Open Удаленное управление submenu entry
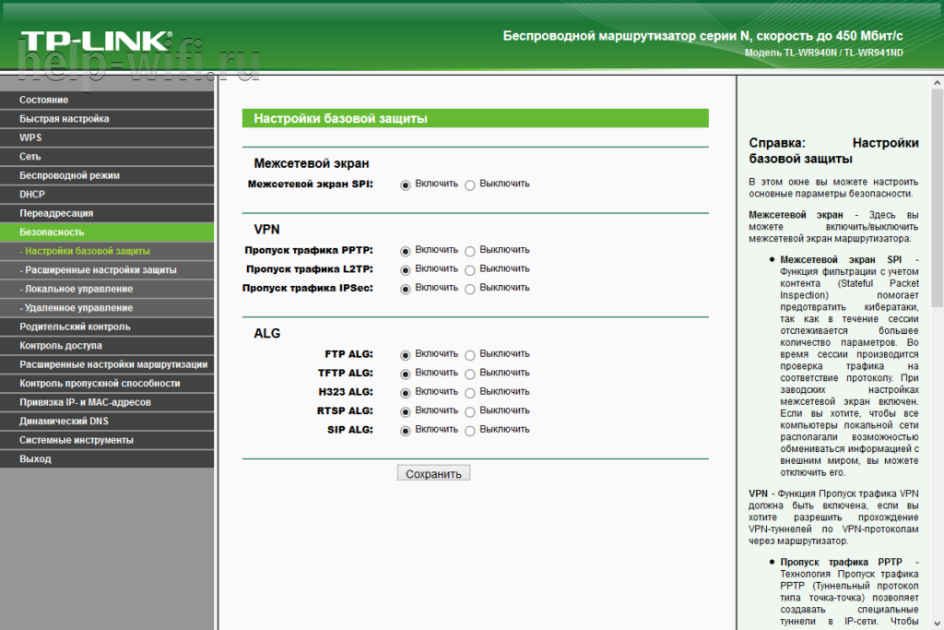Image resolution: width=944 pixels, height=630 pixels. pyautogui.click(x=78, y=308)
